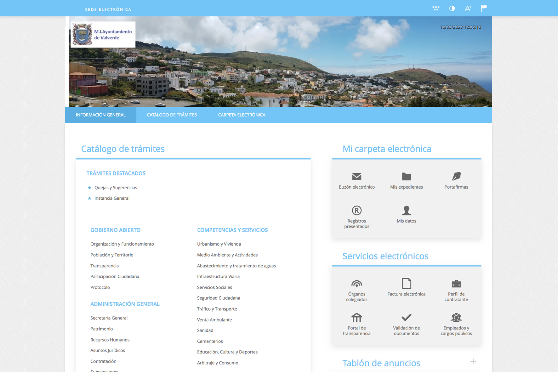The width and height of the screenshot is (558, 372).
Task: Open Perfil de contratante briefcase icon
Action: (456, 283)
